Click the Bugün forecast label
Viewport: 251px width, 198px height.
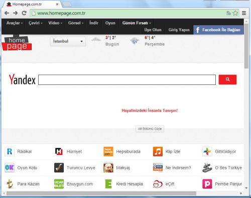[x=112, y=44]
